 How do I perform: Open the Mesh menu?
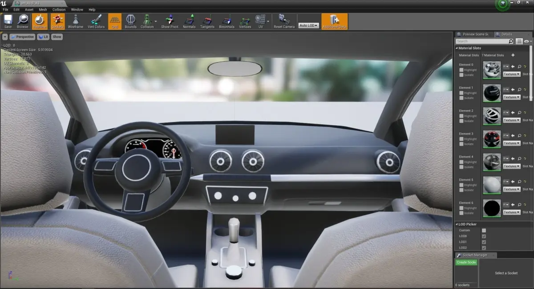[x=43, y=9]
